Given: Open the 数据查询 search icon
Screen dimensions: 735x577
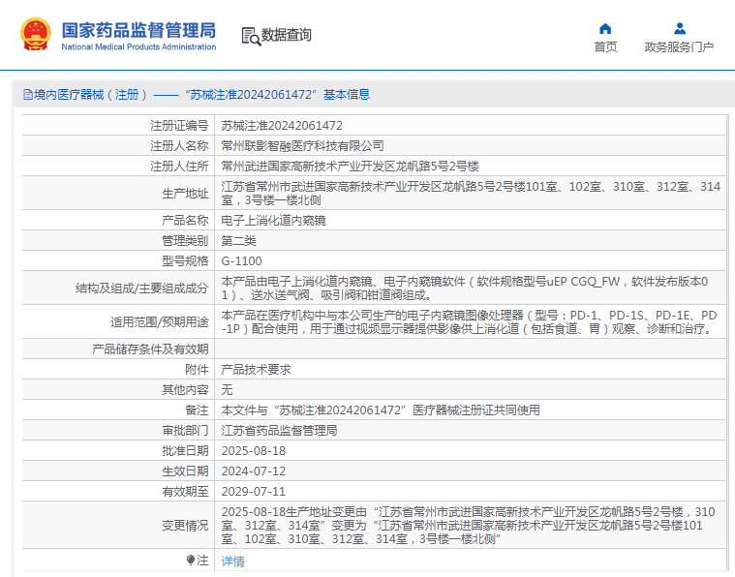Looking at the screenshot, I should [x=251, y=36].
